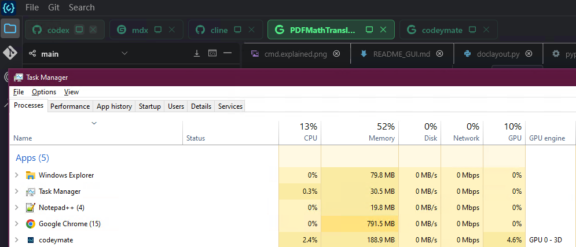The width and height of the screenshot is (576, 247).
Task: Open the main branch dropdown chevron
Action: 124,54
